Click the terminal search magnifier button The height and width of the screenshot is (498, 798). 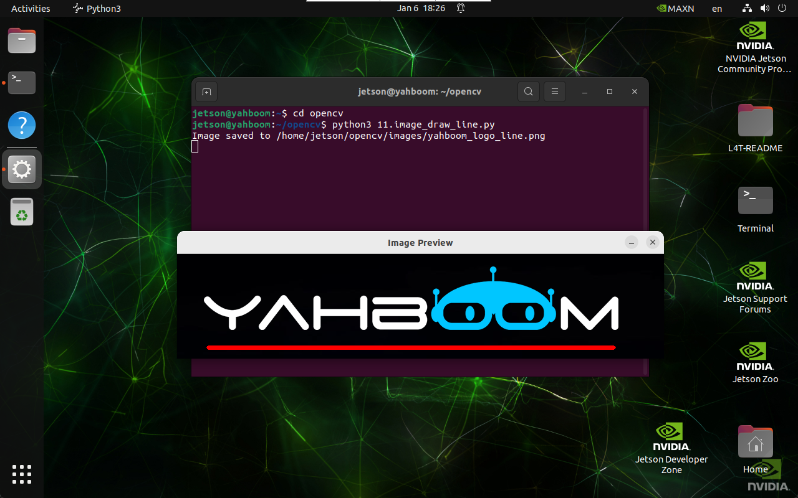pyautogui.click(x=528, y=92)
